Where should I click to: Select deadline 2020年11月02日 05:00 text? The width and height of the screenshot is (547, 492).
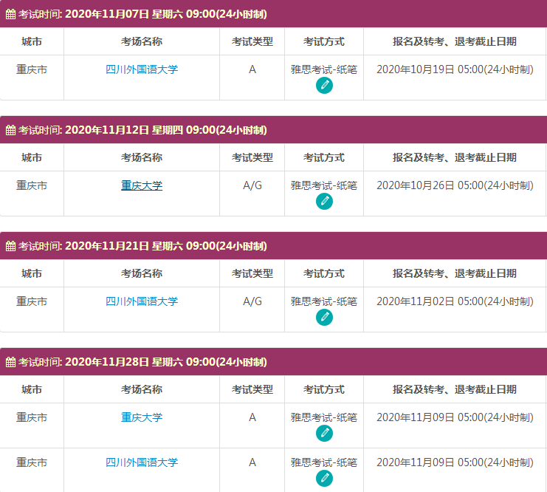455,301
